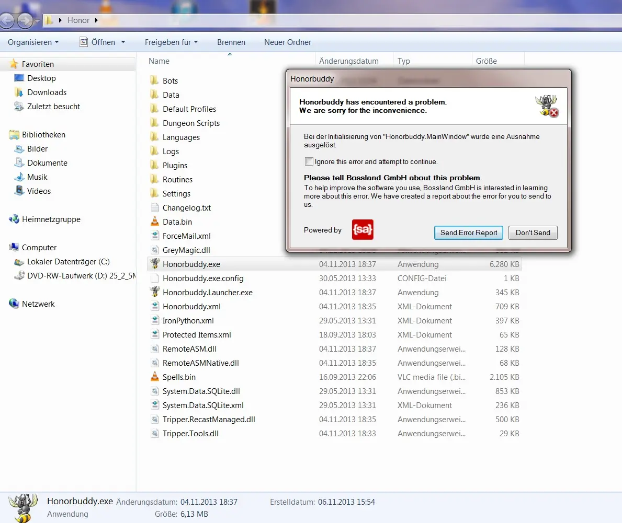622x523 pixels.
Task: Click the Desktop icon in the sidebar
Action: [19, 78]
